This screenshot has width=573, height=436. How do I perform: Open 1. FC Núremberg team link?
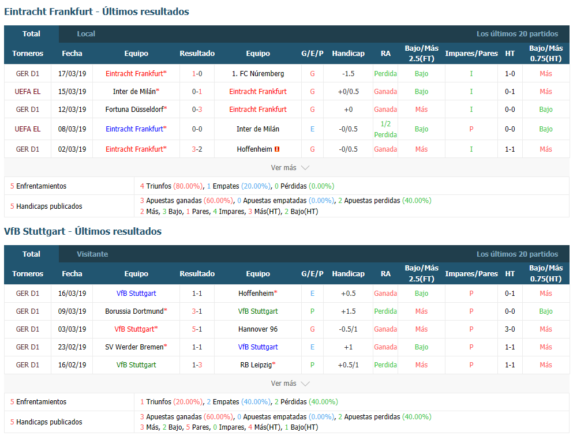point(257,74)
